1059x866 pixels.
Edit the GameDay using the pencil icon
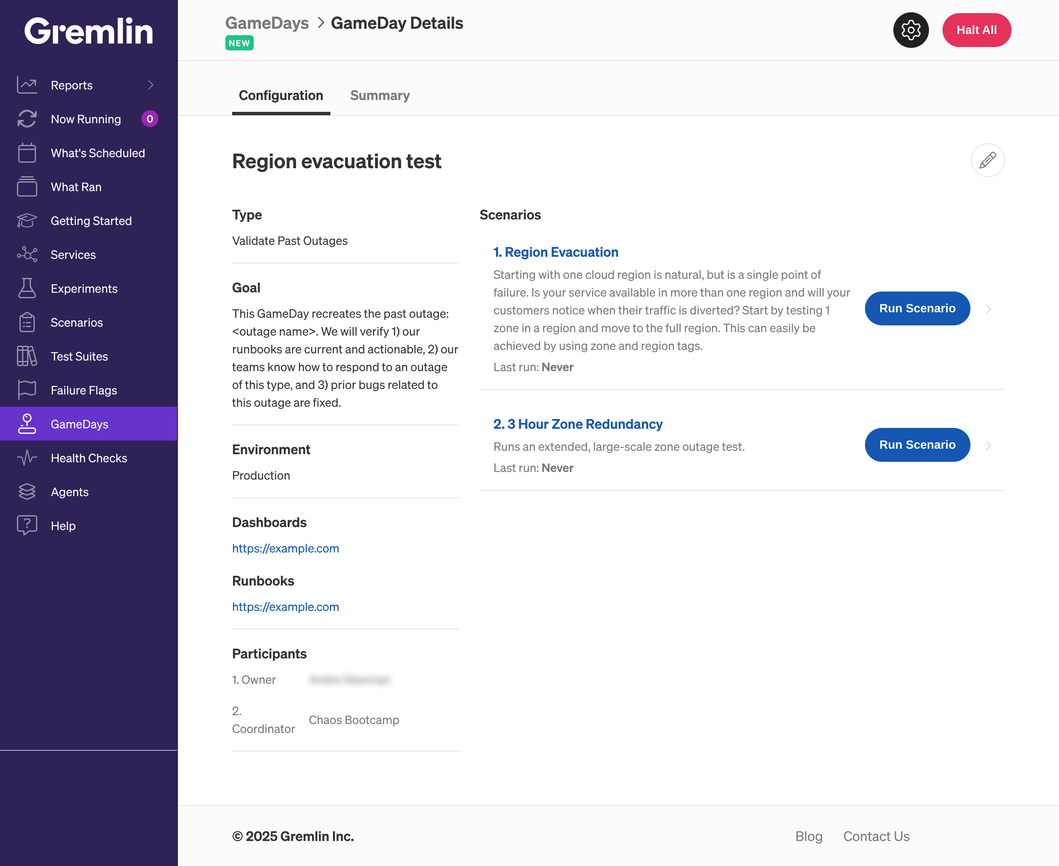(x=988, y=160)
